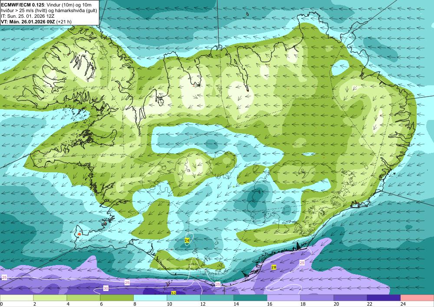Click the text 'VT: Mán. 26.01.2026 09Z (+21 h)'
The width and height of the screenshot is (434, 307).
(36, 22)
